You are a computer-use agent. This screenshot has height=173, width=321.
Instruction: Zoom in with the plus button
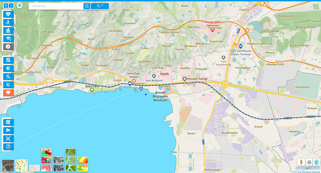coord(6,6)
